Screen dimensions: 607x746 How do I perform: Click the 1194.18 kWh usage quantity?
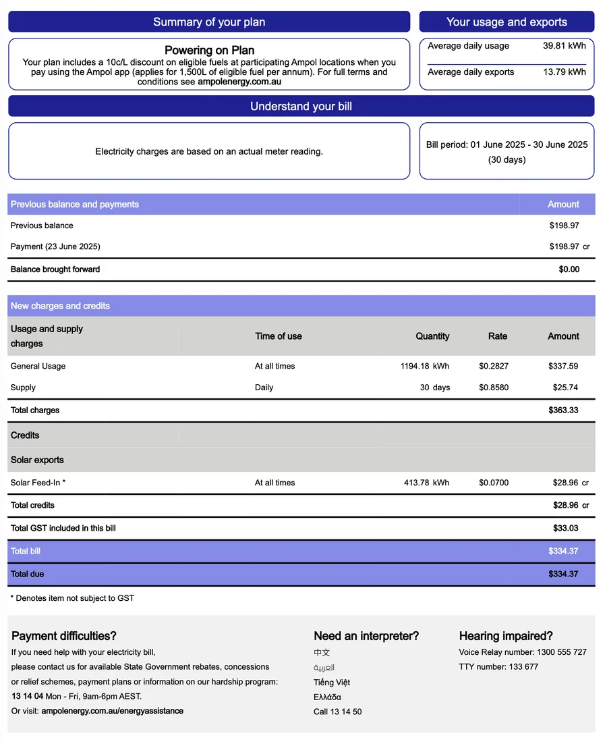pos(424,366)
